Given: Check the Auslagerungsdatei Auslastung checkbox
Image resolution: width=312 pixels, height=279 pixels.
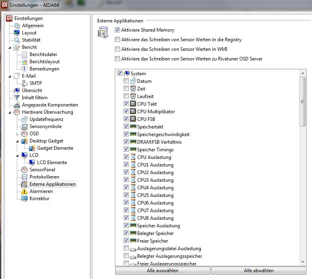Looking at the screenshot, I should (x=126, y=248).
